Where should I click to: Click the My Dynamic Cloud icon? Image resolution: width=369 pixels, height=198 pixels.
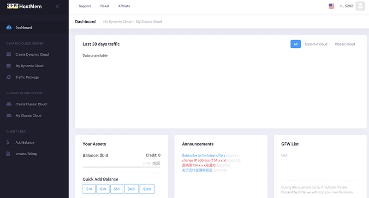9,66
